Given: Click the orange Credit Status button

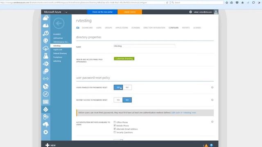Looking at the screenshot, I should click(130, 12).
